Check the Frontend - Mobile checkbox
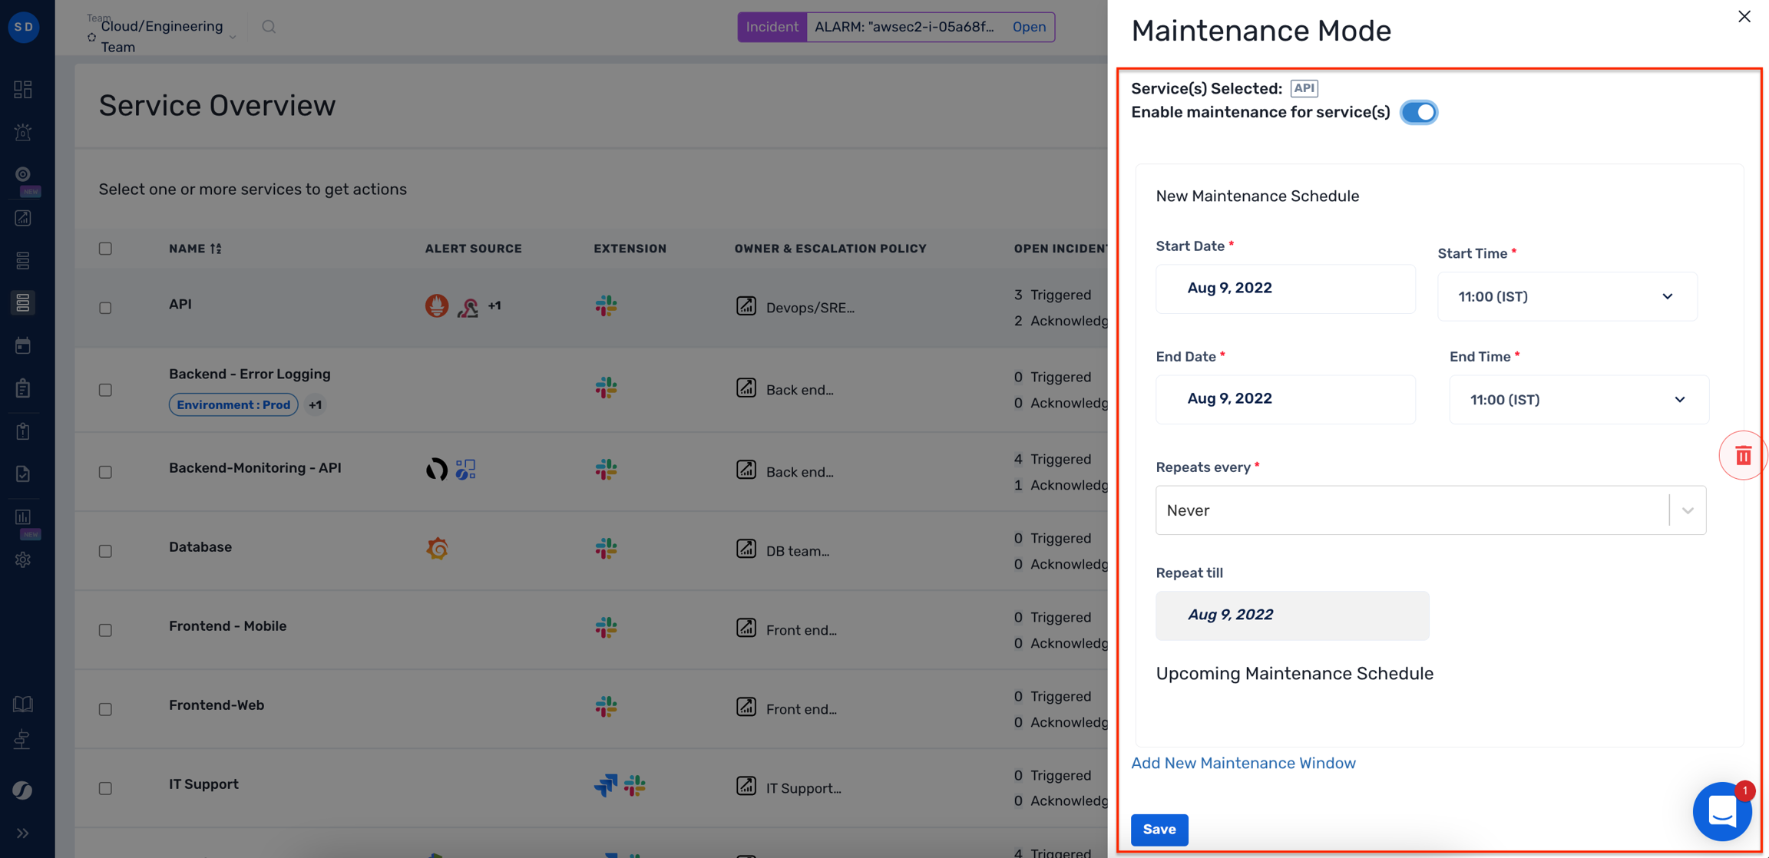Image resolution: width=1769 pixels, height=858 pixels. [x=105, y=630]
